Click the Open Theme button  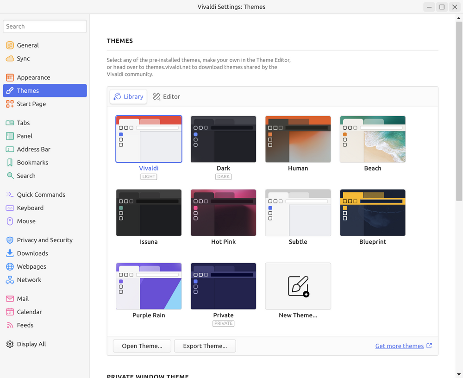tap(142, 346)
